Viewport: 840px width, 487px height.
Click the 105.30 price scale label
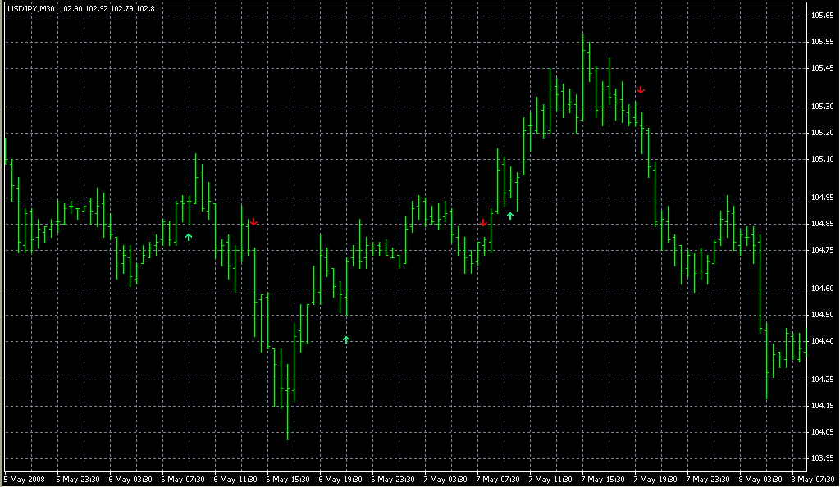tap(822, 107)
